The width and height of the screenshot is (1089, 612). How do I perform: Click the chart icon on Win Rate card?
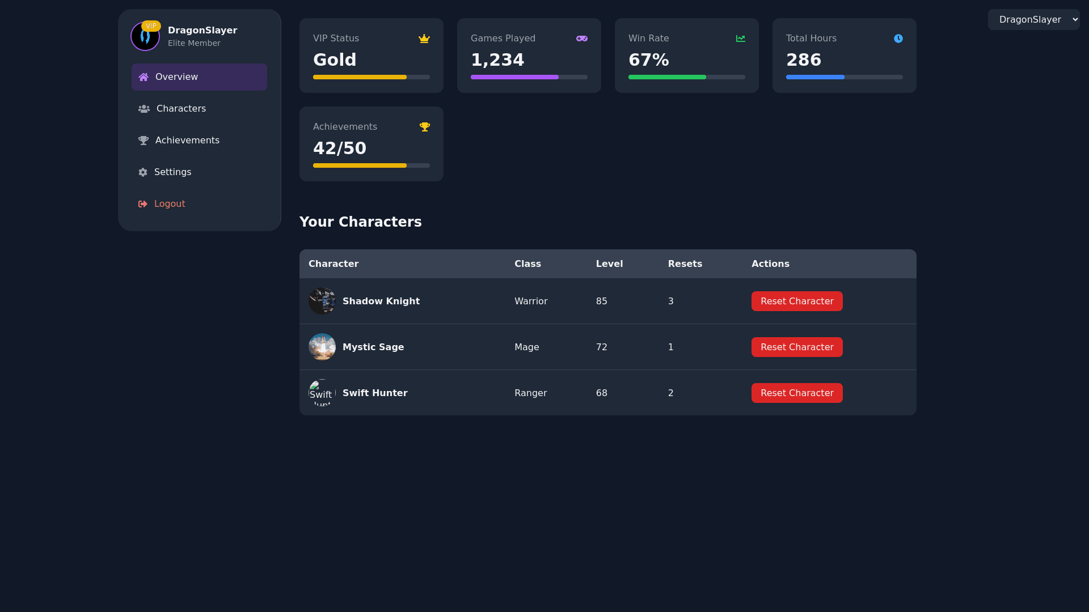coord(741,39)
